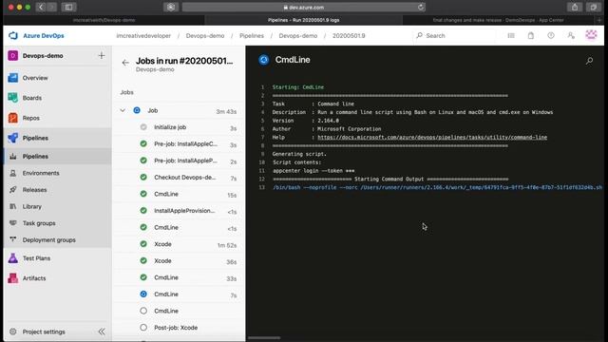Open Pipelines breadcrumb link

251,36
